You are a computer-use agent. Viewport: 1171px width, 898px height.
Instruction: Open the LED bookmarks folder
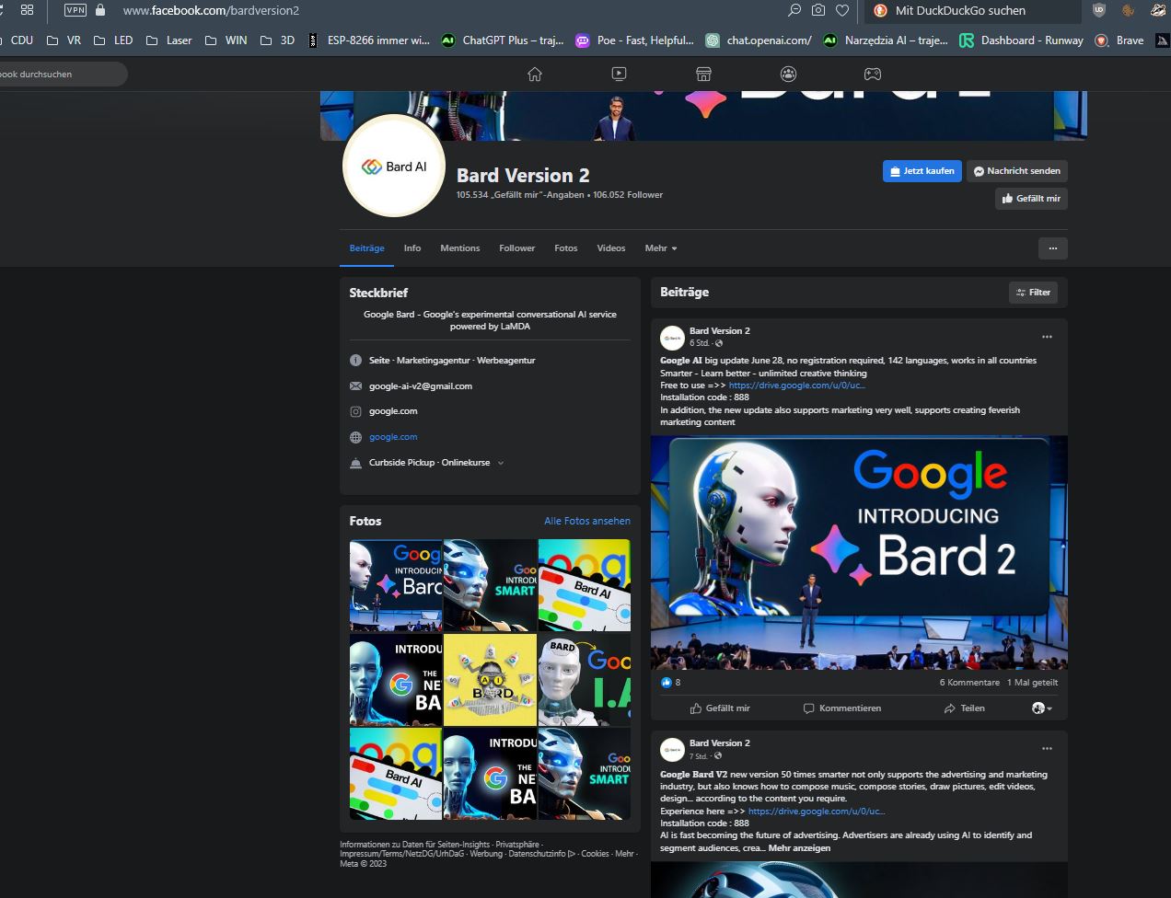pos(113,40)
